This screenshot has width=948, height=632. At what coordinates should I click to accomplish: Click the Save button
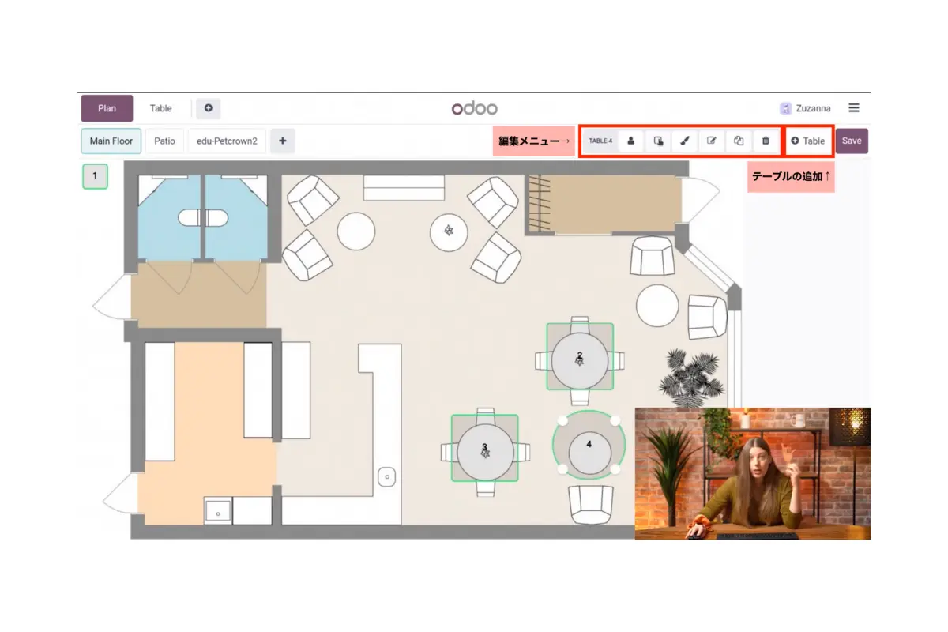click(x=852, y=141)
